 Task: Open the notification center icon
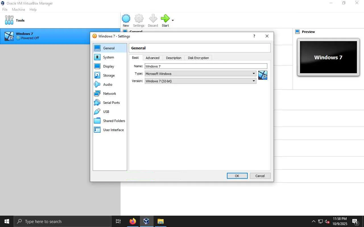point(355,221)
